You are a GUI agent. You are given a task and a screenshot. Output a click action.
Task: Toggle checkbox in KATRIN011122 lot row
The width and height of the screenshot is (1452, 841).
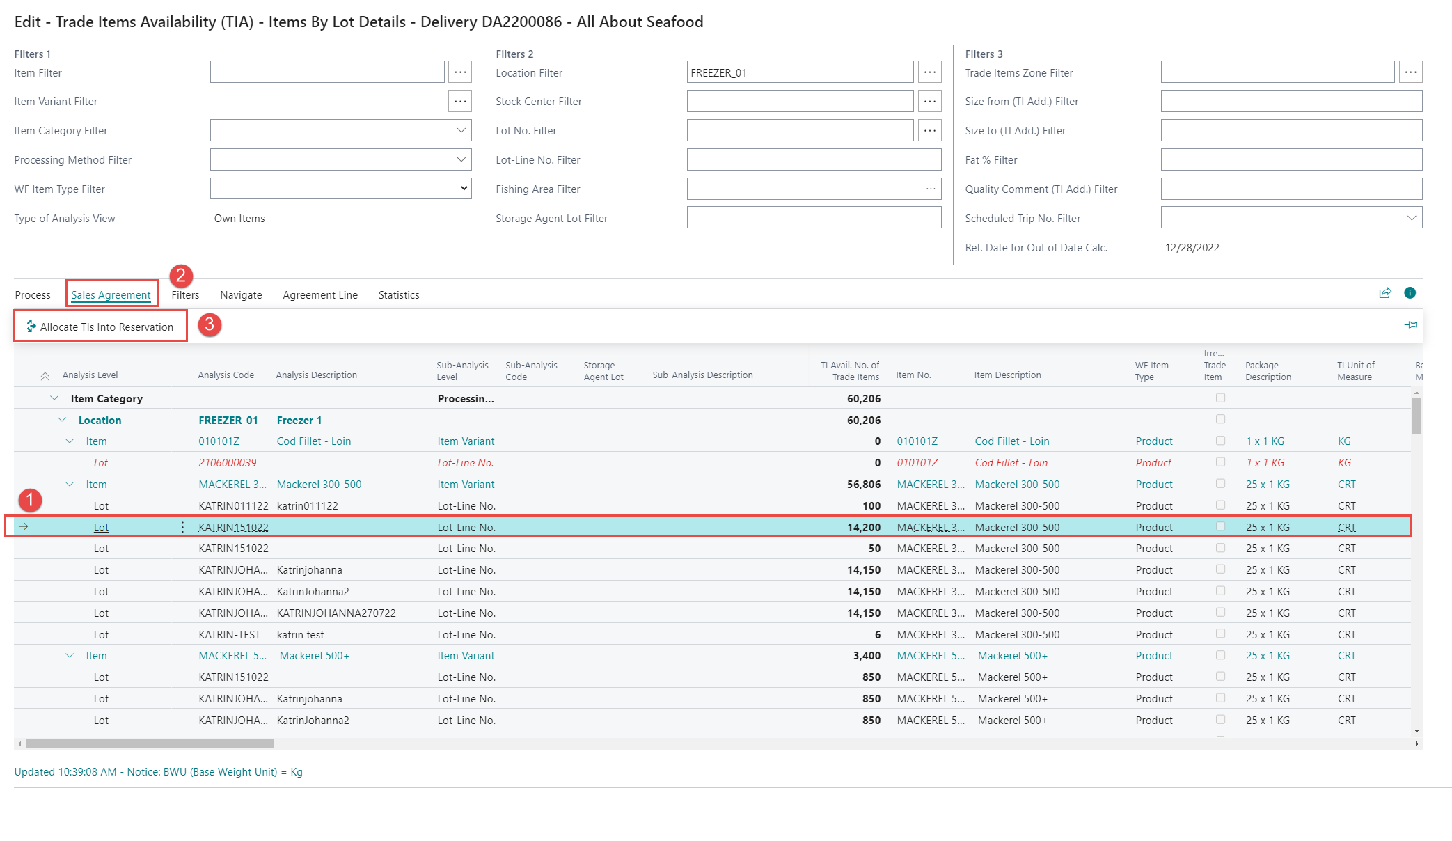[1220, 505]
